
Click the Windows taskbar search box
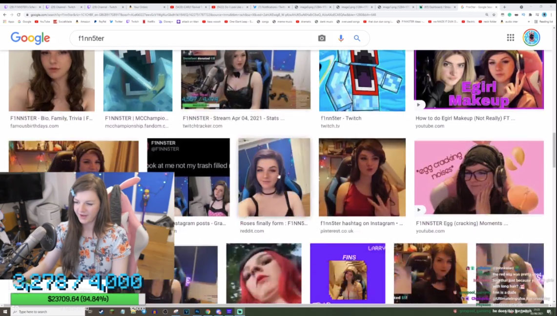48,312
